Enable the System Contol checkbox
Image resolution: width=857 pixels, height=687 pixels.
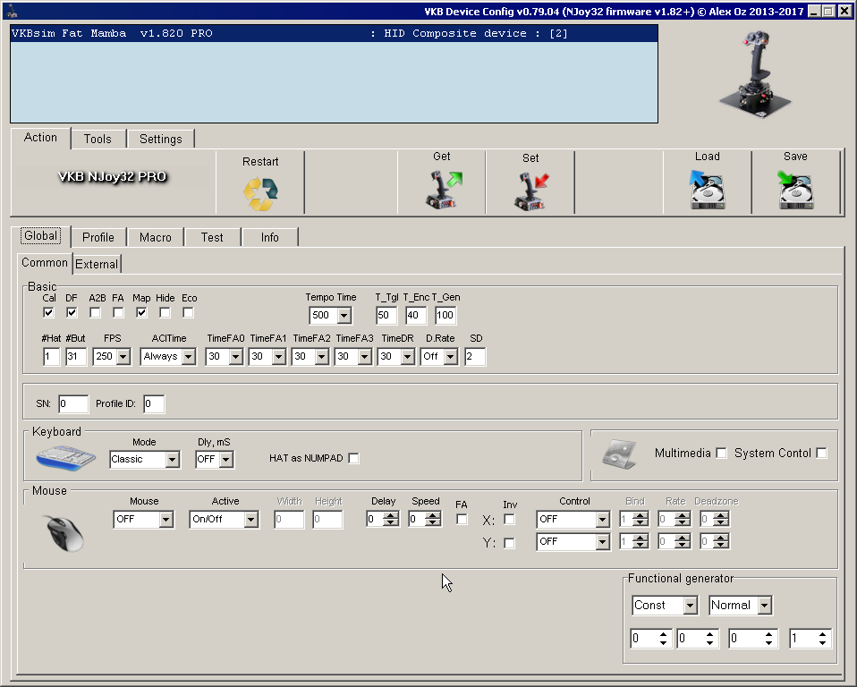(821, 454)
